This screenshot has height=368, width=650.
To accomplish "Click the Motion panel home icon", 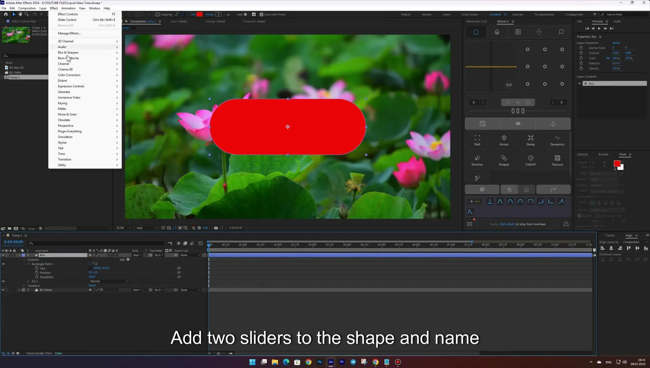I will click(x=476, y=32).
